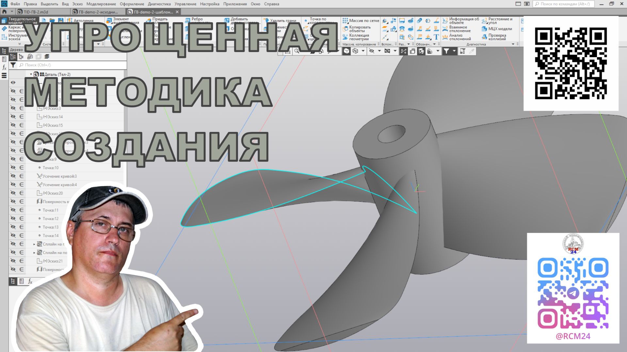Expand the "Сплайн на поверхности" tree node
The image size is (627, 352).
click(x=35, y=252)
